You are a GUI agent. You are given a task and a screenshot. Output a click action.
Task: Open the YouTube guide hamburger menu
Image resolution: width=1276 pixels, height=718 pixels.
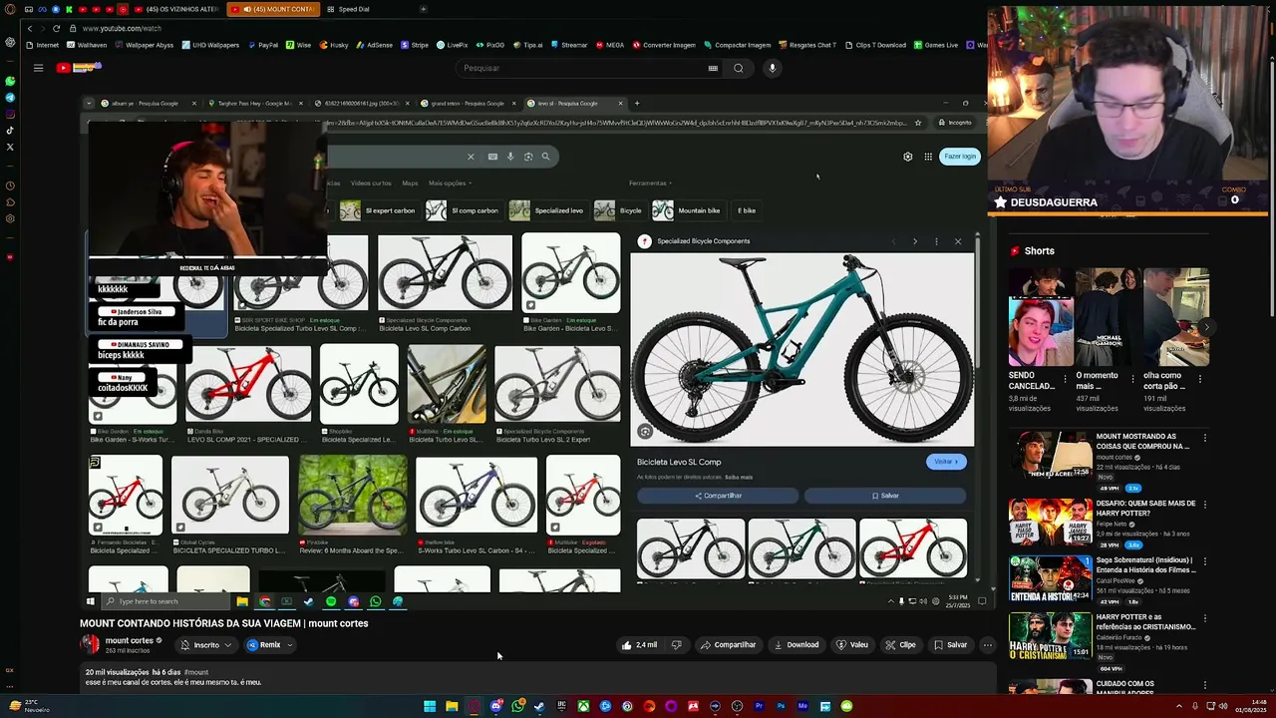38,68
